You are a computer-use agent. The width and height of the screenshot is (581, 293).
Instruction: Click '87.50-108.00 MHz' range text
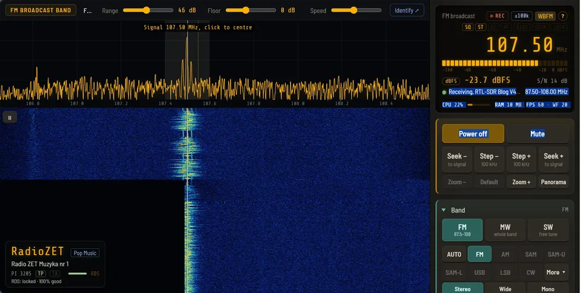click(x=547, y=92)
